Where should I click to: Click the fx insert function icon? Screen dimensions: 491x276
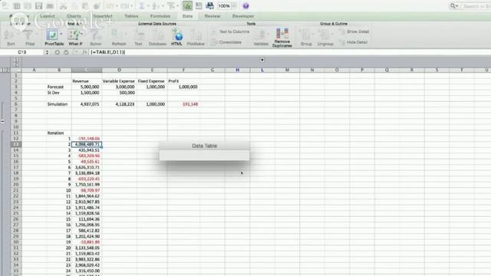(84, 52)
